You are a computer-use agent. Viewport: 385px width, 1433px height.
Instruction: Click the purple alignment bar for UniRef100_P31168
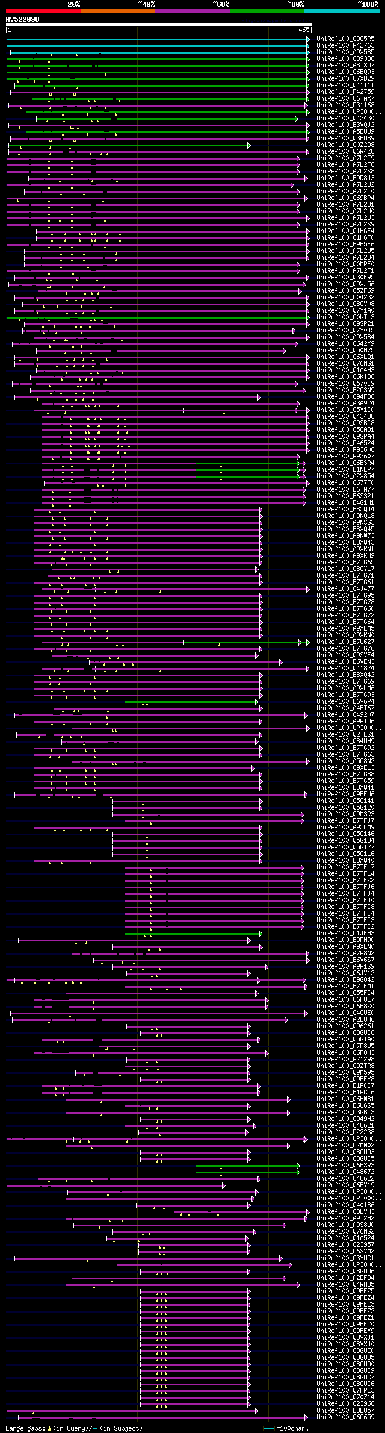(x=159, y=105)
